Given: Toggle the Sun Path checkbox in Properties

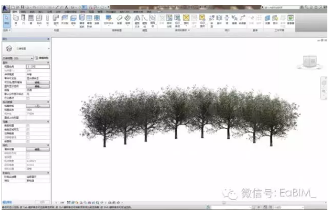Looking at the screenshot, I should tap(28, 98).
